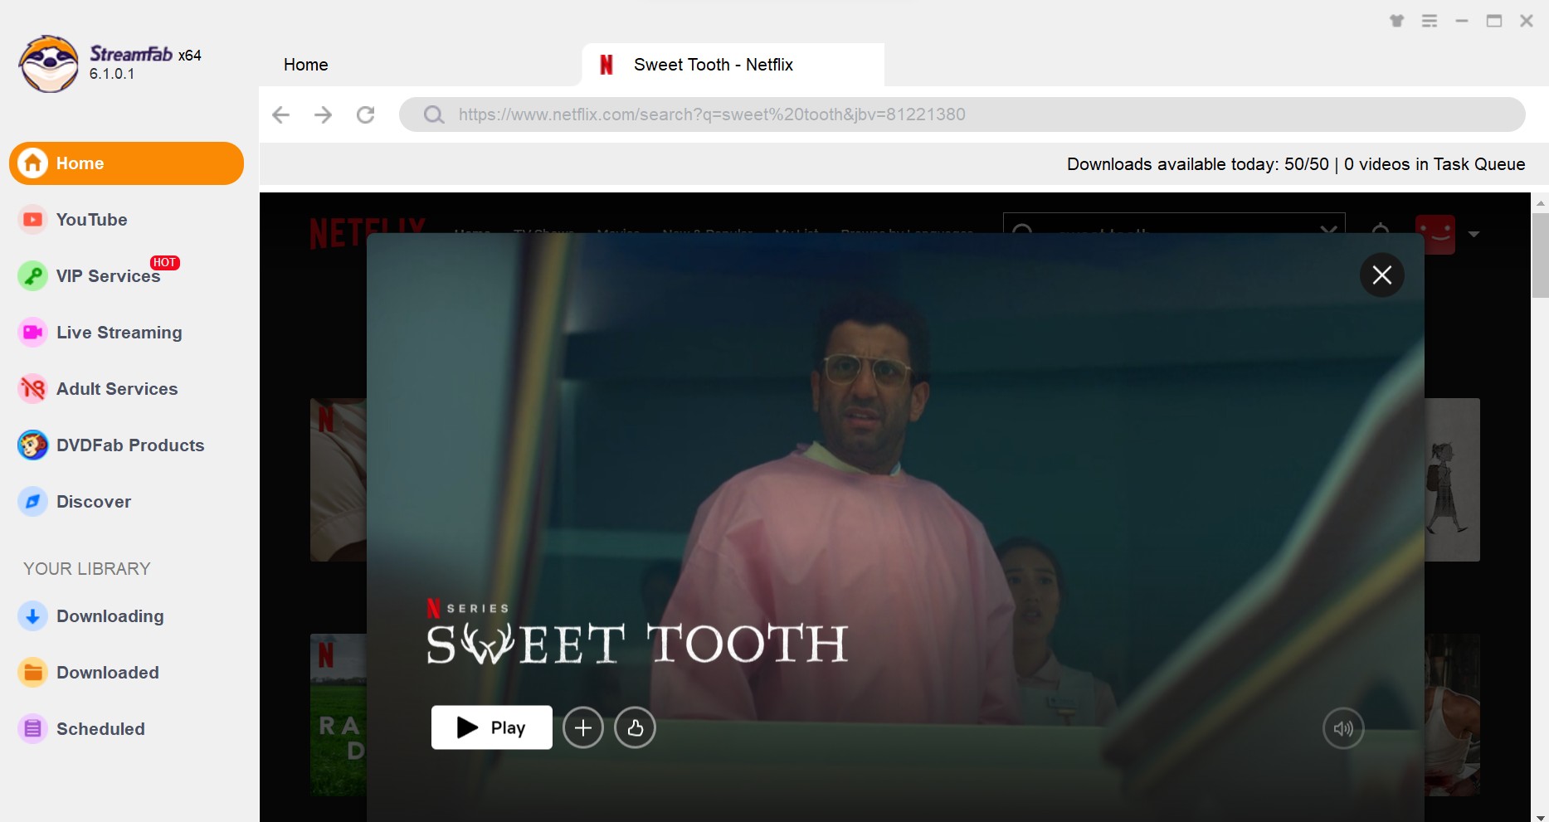This screenshot has height=822, width=1549.
Task: Click the orange Home house icon
Action: [33, 163]
